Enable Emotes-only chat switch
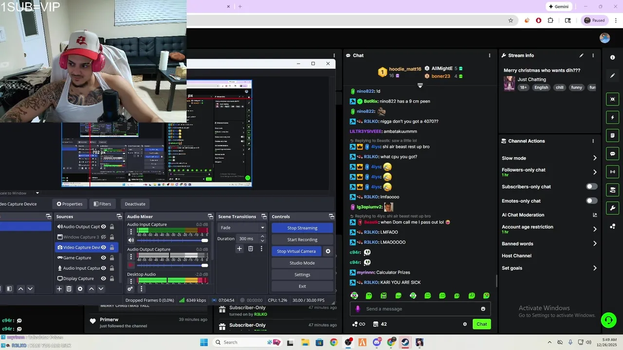 click(x=591, y=201)
